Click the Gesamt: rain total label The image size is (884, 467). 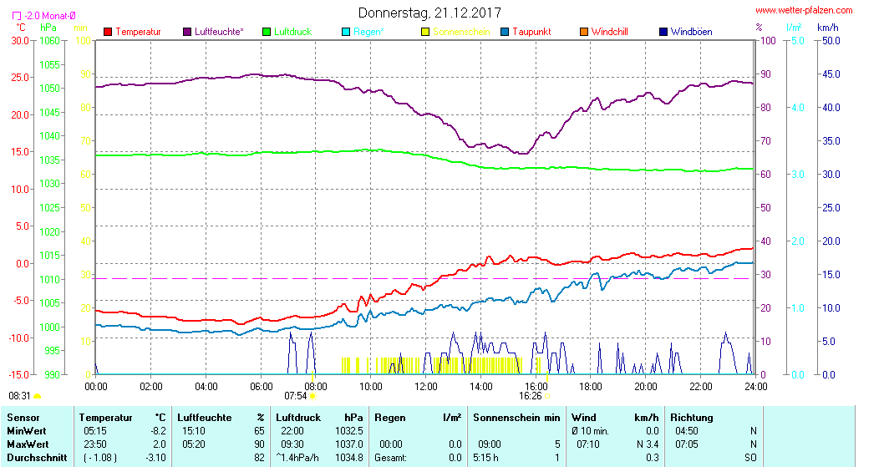(x=390, y=458)
